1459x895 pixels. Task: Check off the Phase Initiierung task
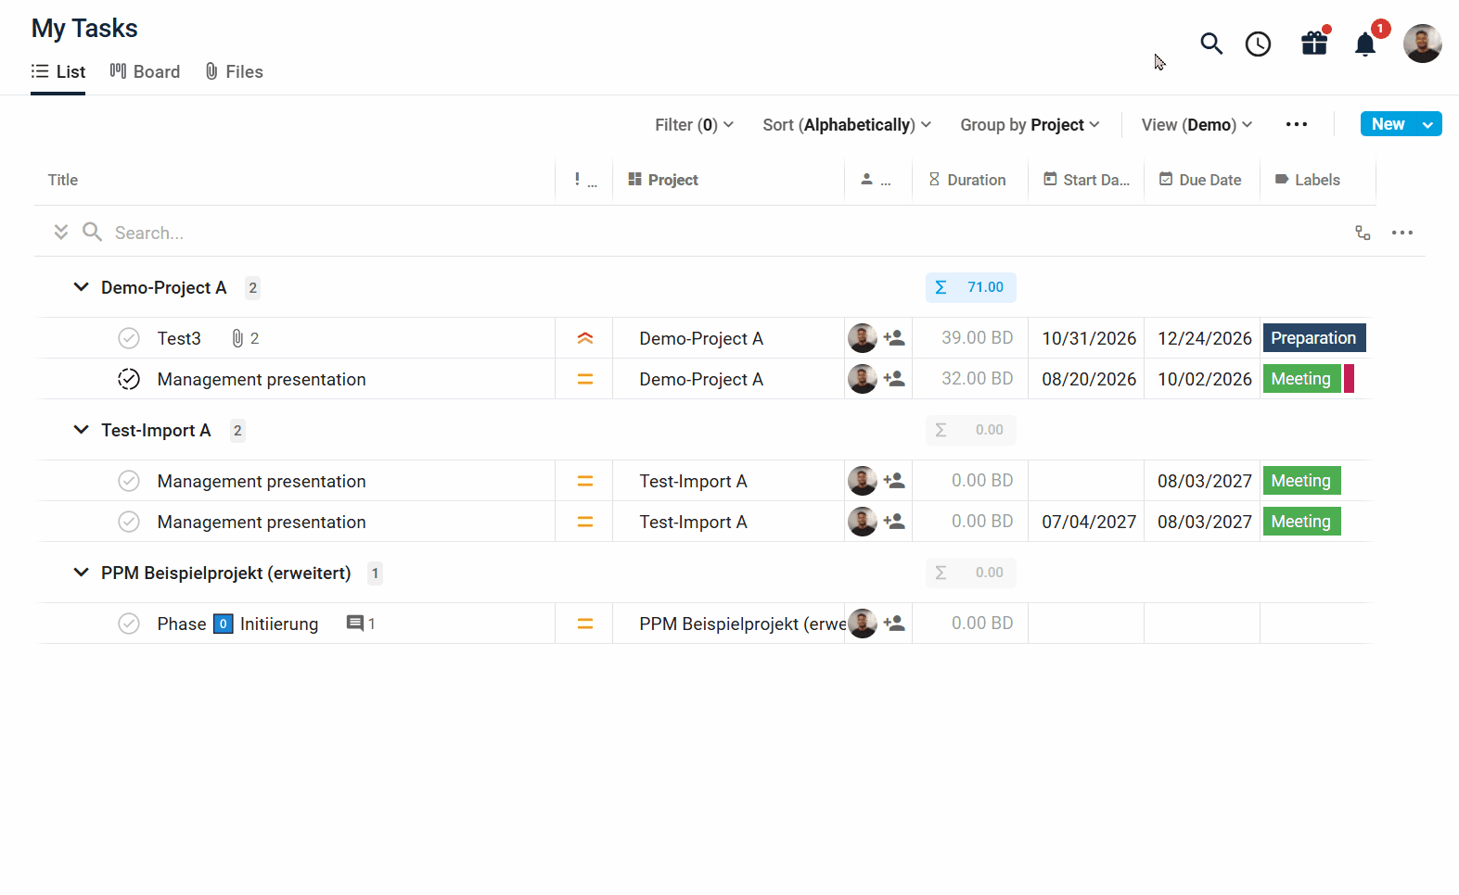(129, 624)
